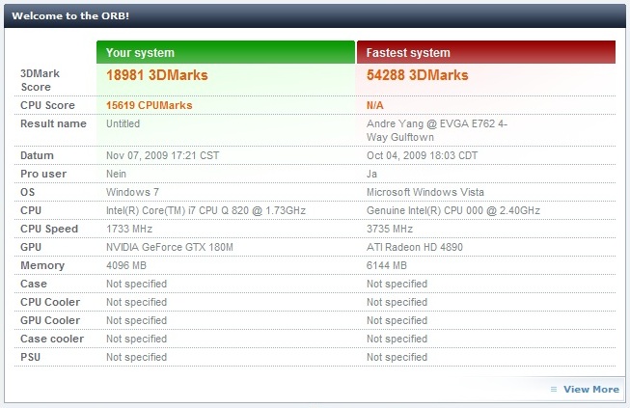This screenshot has height=408, width=630.
Task: Click Your system's PSU Not specified value
Action: click(x=137, y=357)
